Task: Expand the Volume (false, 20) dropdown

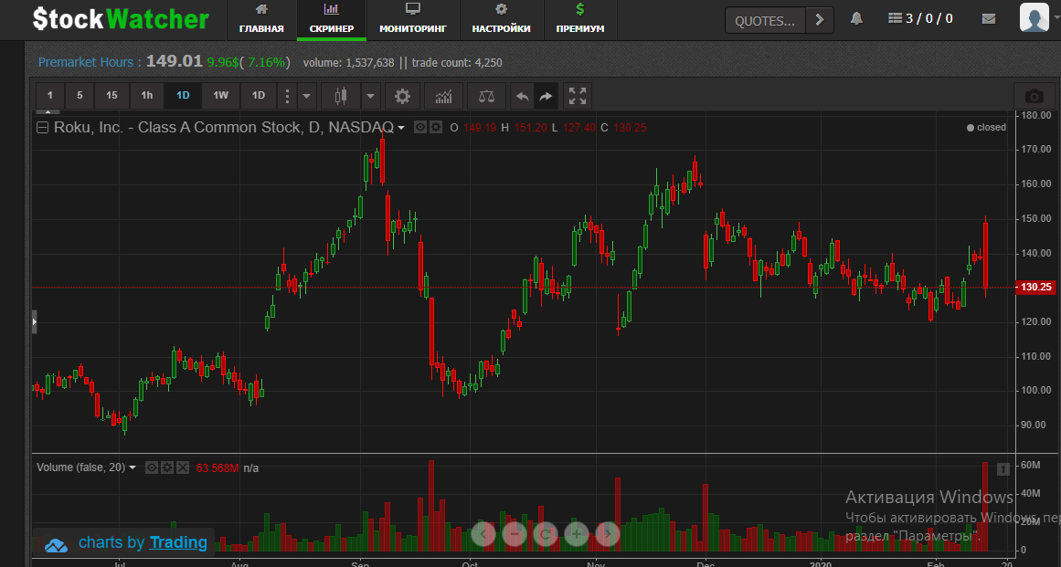Action: pyautogui.click(x=133, y=467)
